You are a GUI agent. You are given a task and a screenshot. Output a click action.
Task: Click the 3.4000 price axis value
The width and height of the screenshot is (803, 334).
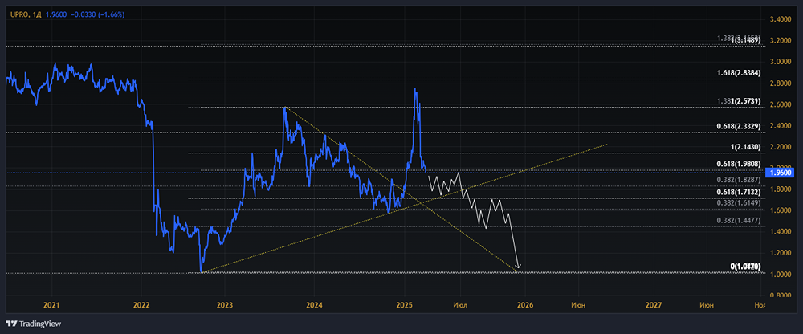coord(780,20)
